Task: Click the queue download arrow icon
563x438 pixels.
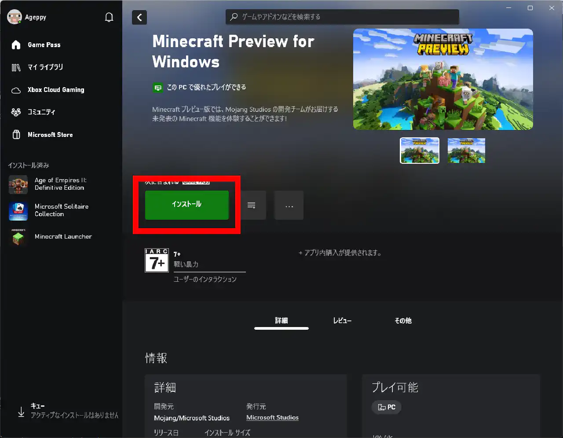Action: 21,412
